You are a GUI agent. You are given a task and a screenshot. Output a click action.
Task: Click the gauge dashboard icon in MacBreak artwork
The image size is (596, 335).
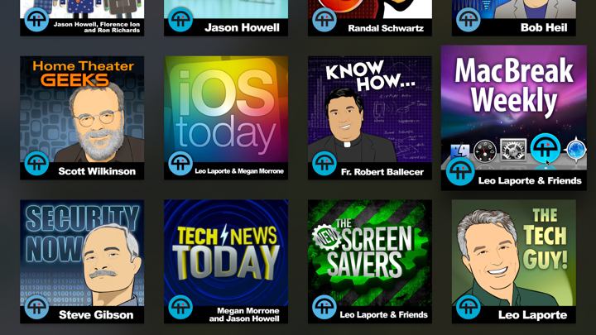point(485,151)
